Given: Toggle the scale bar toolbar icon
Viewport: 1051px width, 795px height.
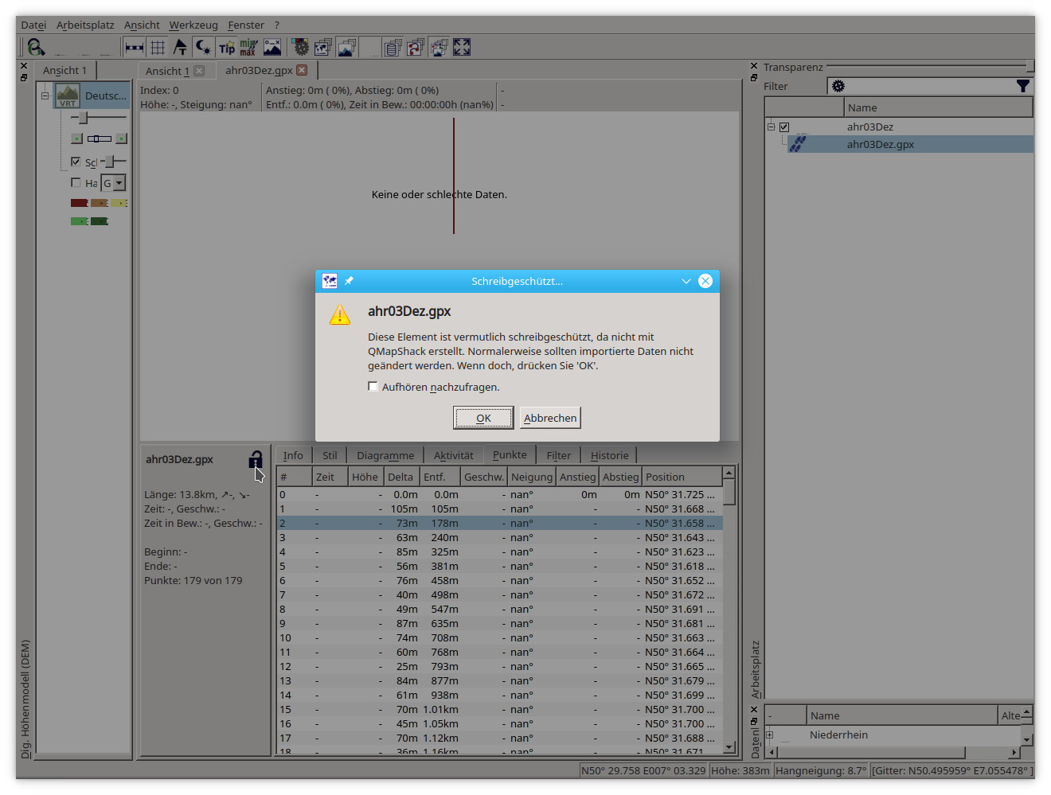Looking at the screenshot, I should pyautogui.click(x=135, y=48).
